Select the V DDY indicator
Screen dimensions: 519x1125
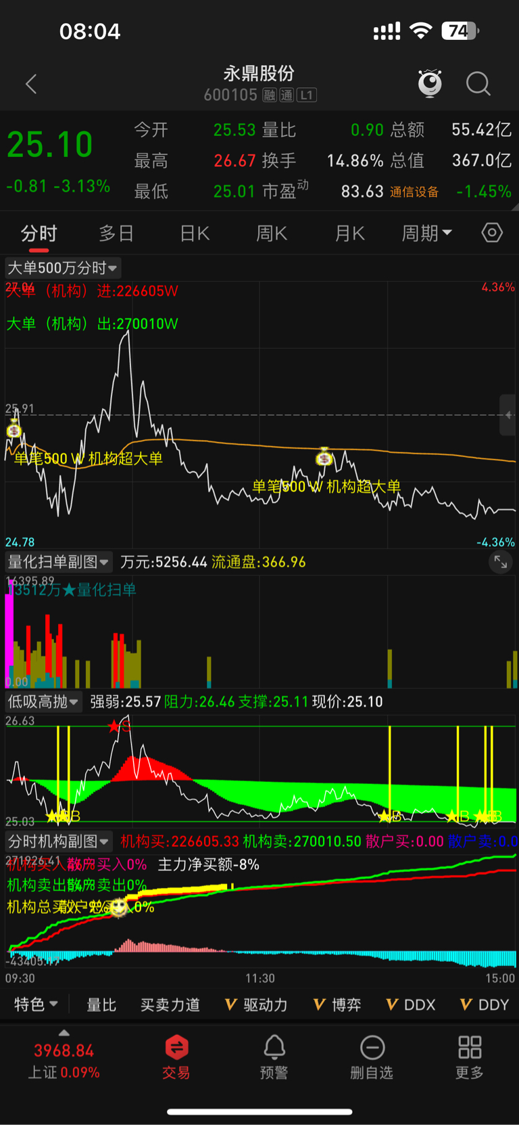point(484,1005)
